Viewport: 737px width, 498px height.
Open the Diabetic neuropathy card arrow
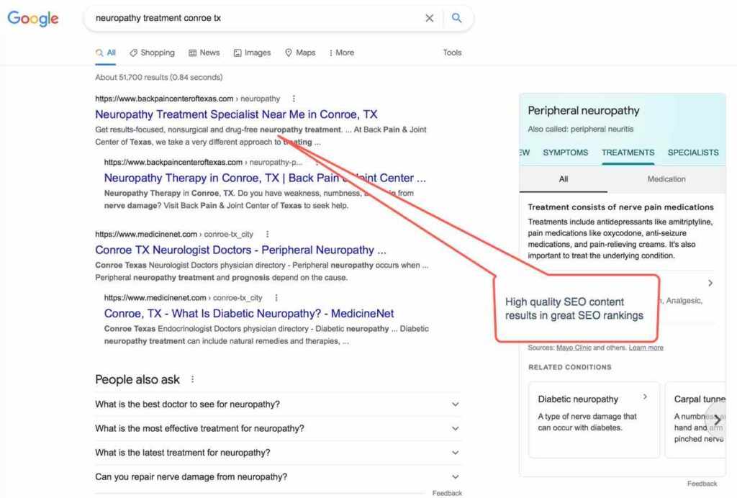[x=645, y=397]
